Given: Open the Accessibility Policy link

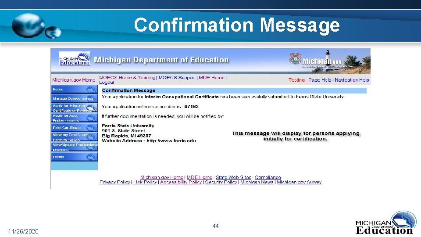Looking at the screenshot, I should [x=181, y=182].
